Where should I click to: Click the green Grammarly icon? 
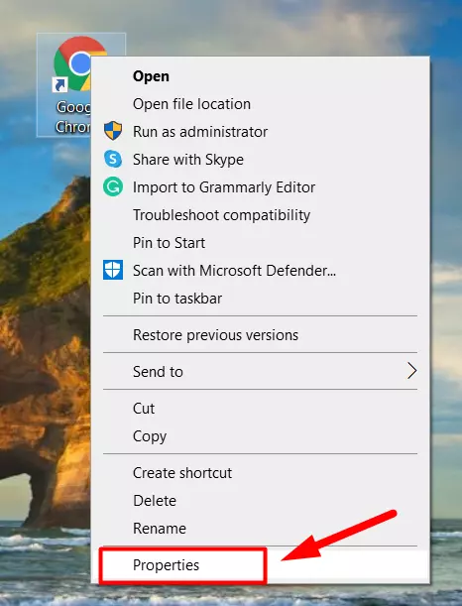point(113,186)
